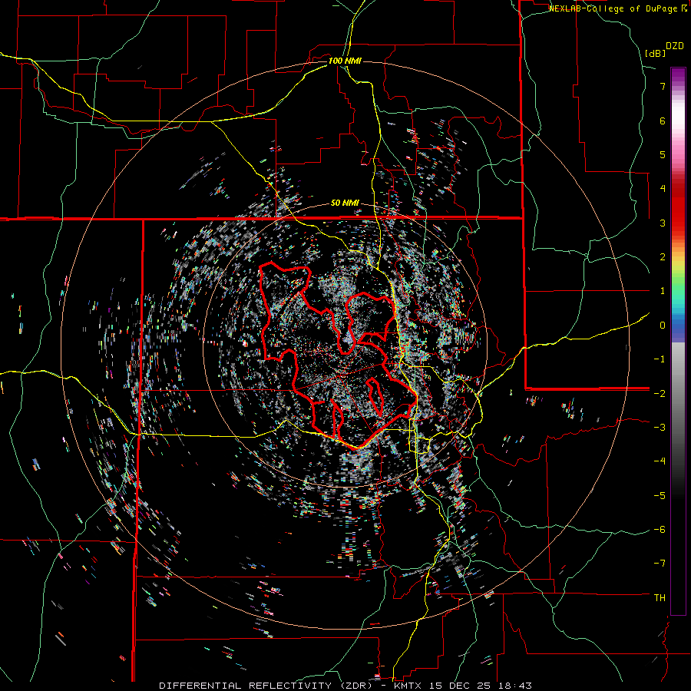Click the -2 value on the color scale
The image size is (691, 691).
click(x=660, y=393)
